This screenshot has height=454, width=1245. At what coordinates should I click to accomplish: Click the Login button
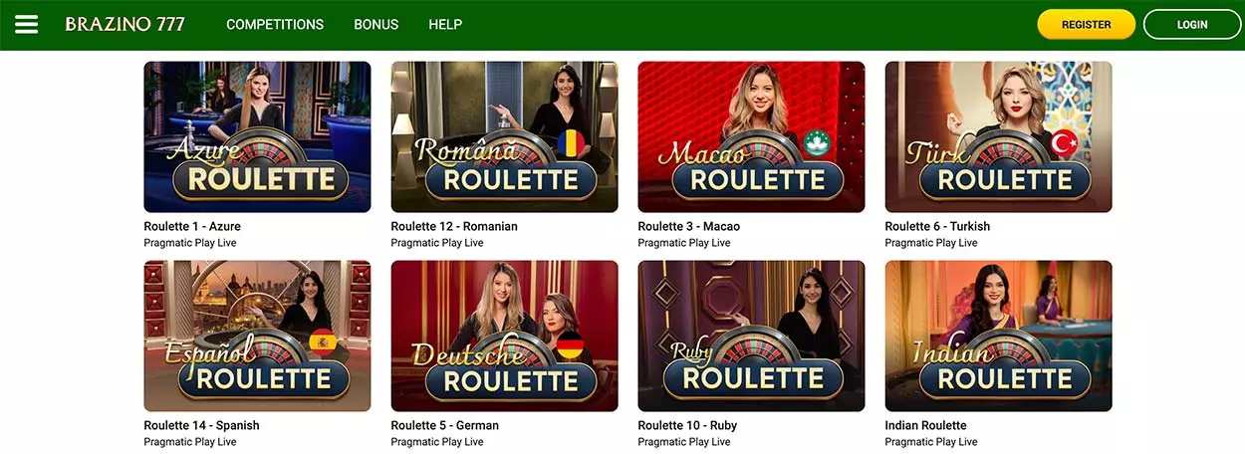coord(1192,25)
